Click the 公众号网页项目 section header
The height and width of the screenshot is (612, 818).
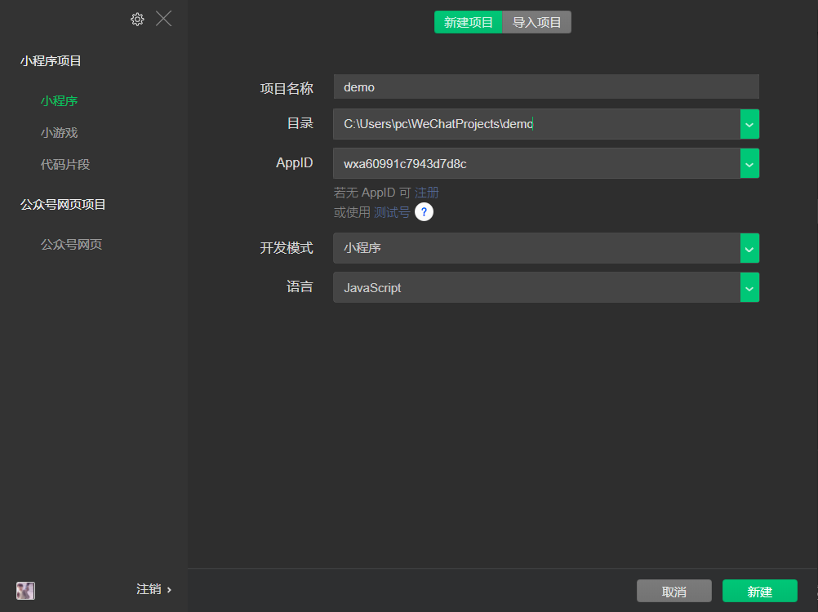(63, 204)
